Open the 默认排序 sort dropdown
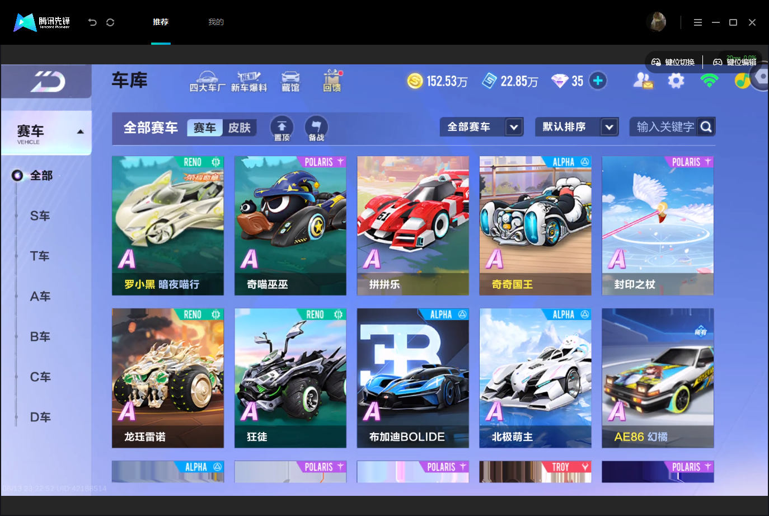769x516 pixels. pos(577,127)
